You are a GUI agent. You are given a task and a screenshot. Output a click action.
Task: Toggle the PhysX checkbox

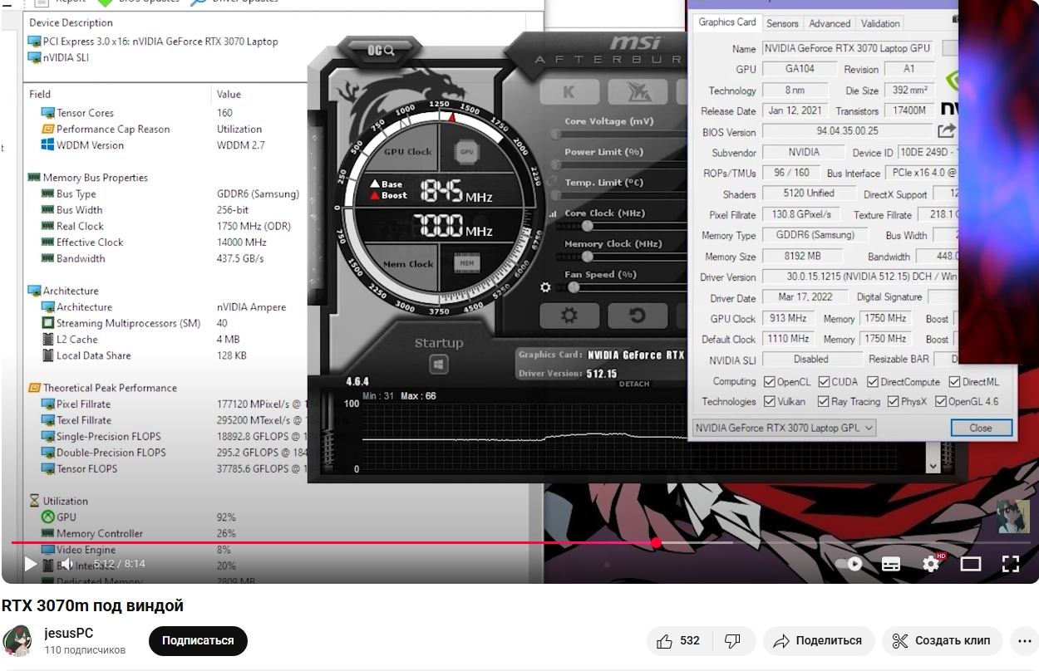click(893, 402)
